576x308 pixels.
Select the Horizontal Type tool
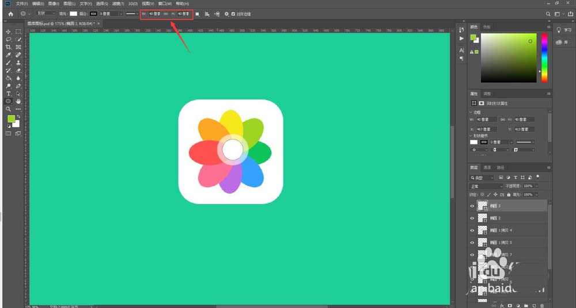point(9,93)
